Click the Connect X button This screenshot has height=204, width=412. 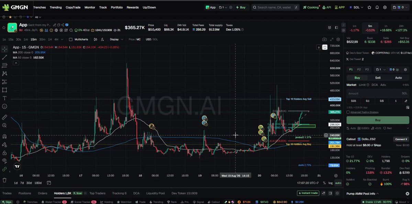point(401,139)
